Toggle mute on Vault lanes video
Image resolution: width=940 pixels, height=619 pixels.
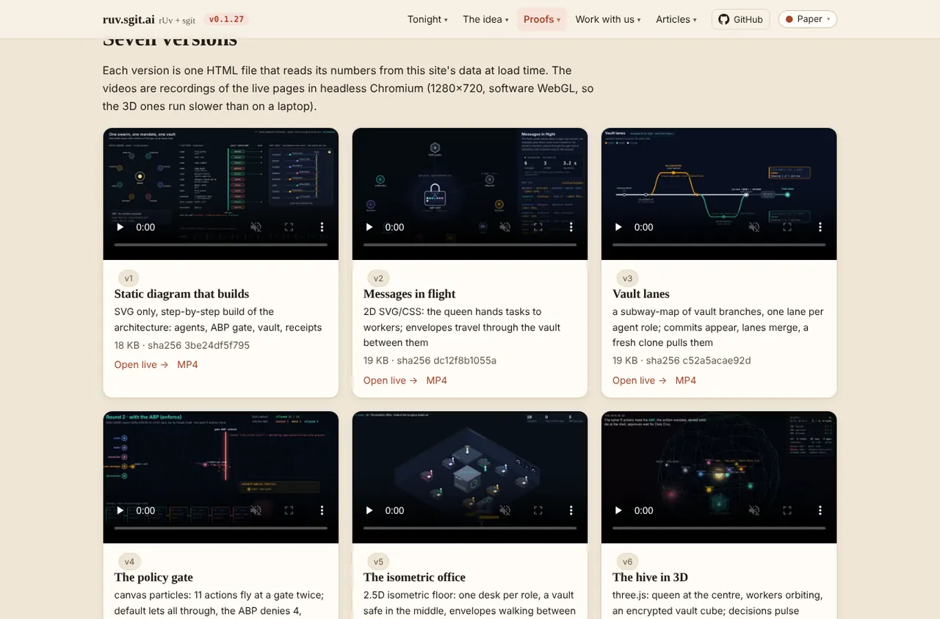(x=753, y=227)
